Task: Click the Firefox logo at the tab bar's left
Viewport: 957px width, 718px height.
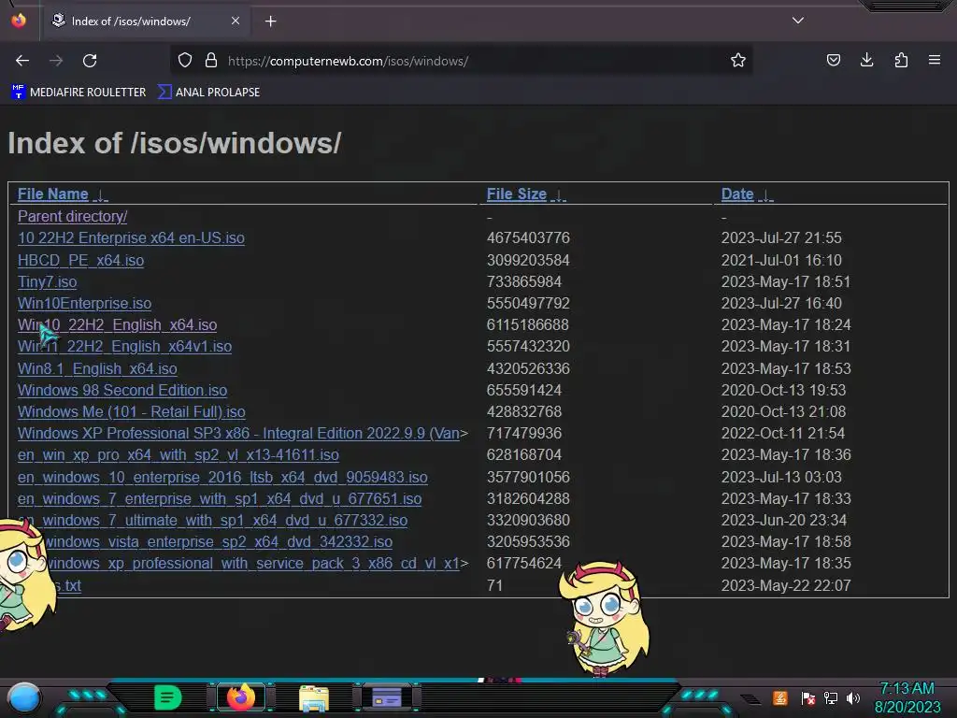Action: click(19, 21)
